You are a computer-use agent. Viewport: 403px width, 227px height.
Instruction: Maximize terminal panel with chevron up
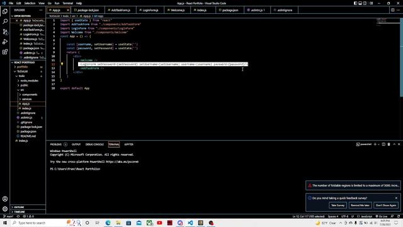pyautogui.click(x=394, y=144)
